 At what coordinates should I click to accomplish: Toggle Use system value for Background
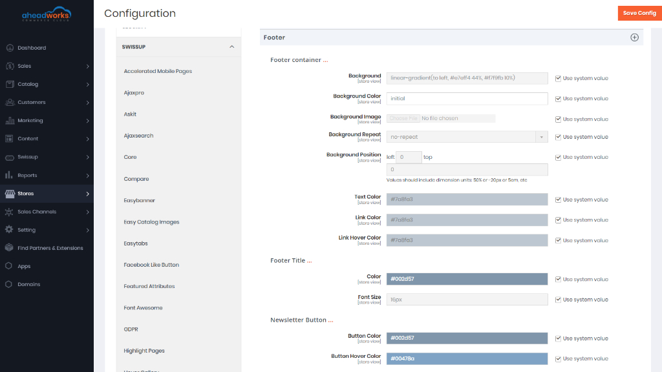pyautogui.click(x=558, y=78)
